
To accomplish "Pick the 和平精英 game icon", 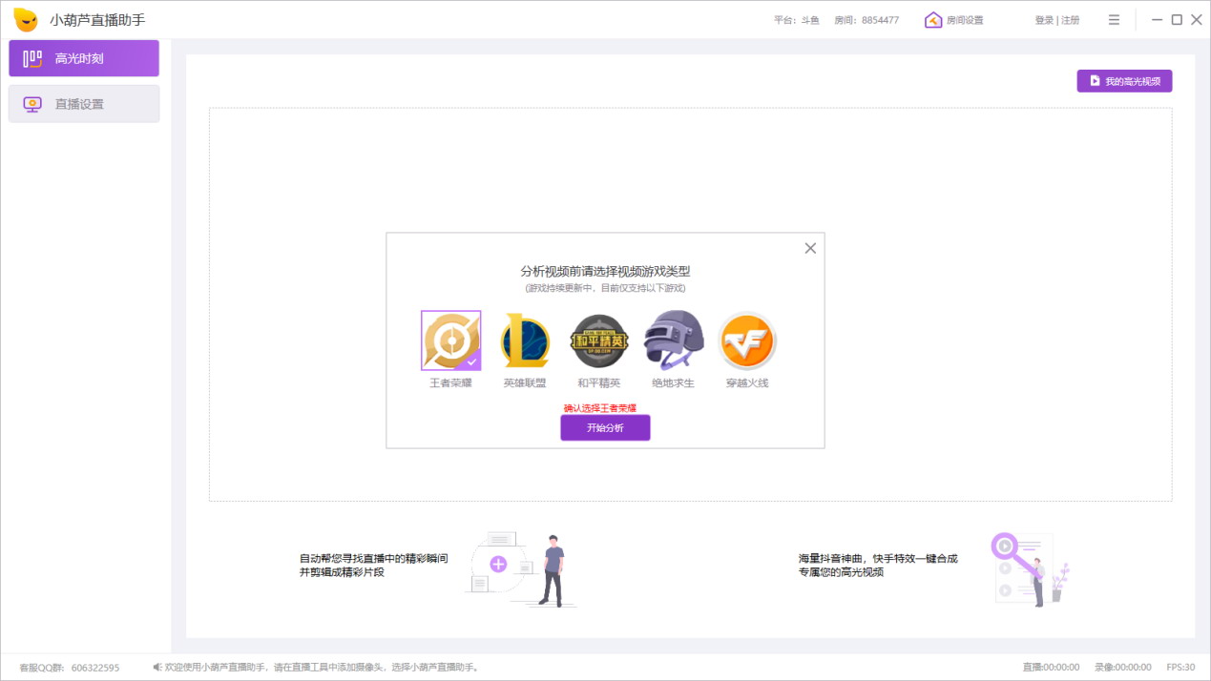I will click(599, 340).
